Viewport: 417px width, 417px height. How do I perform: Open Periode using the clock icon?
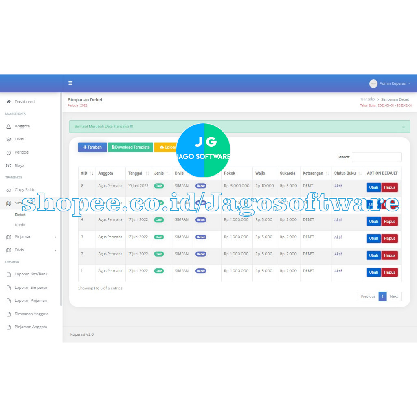click(x=8, y=152)
